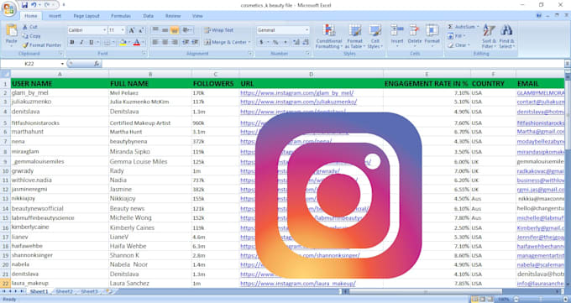Undo the last action

click(34, 5)
